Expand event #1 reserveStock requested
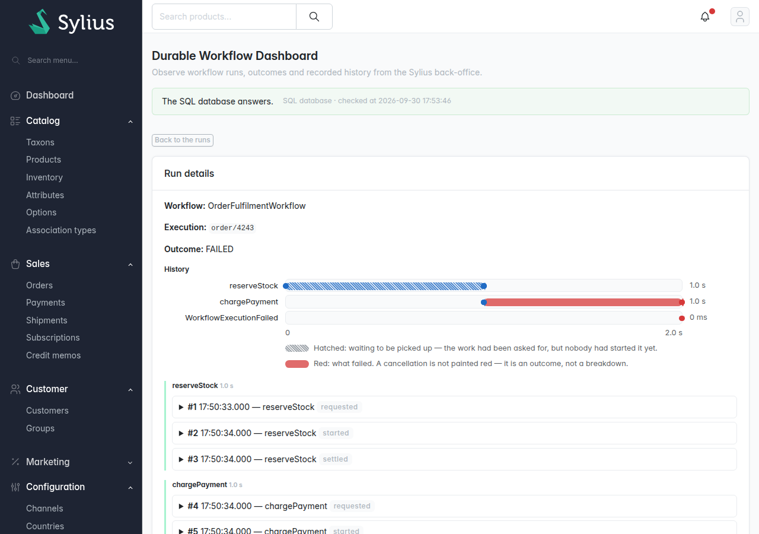 click(454, 407)
